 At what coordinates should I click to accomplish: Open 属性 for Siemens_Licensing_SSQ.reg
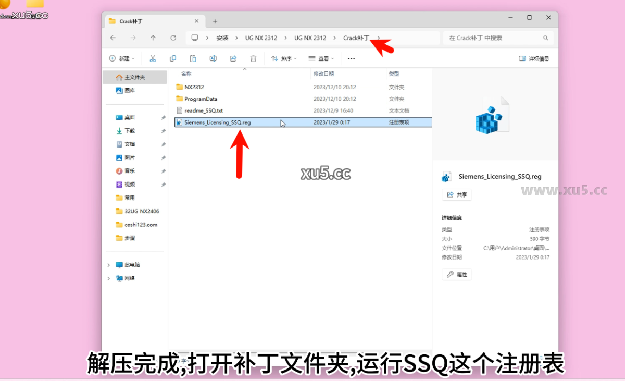coord(457,274)
